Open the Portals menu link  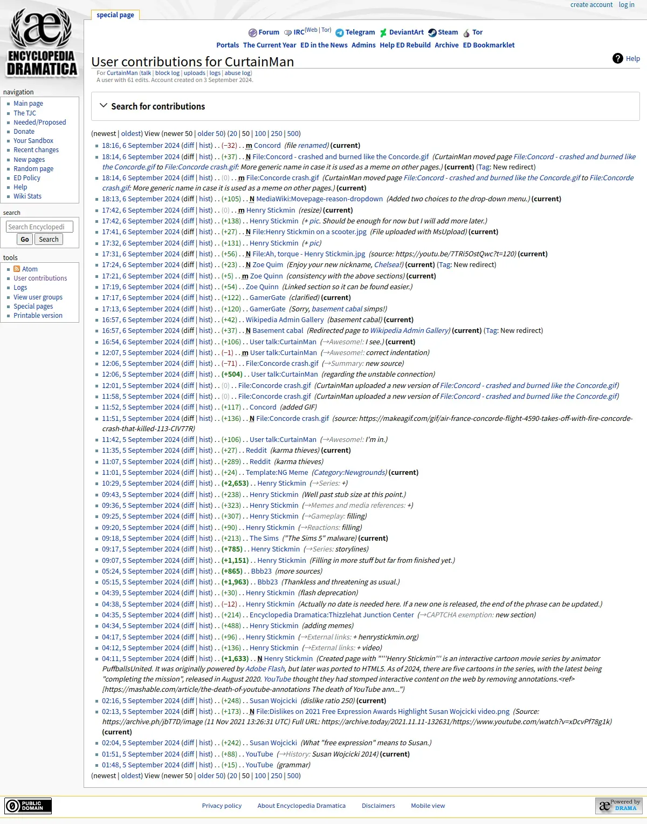228,45
